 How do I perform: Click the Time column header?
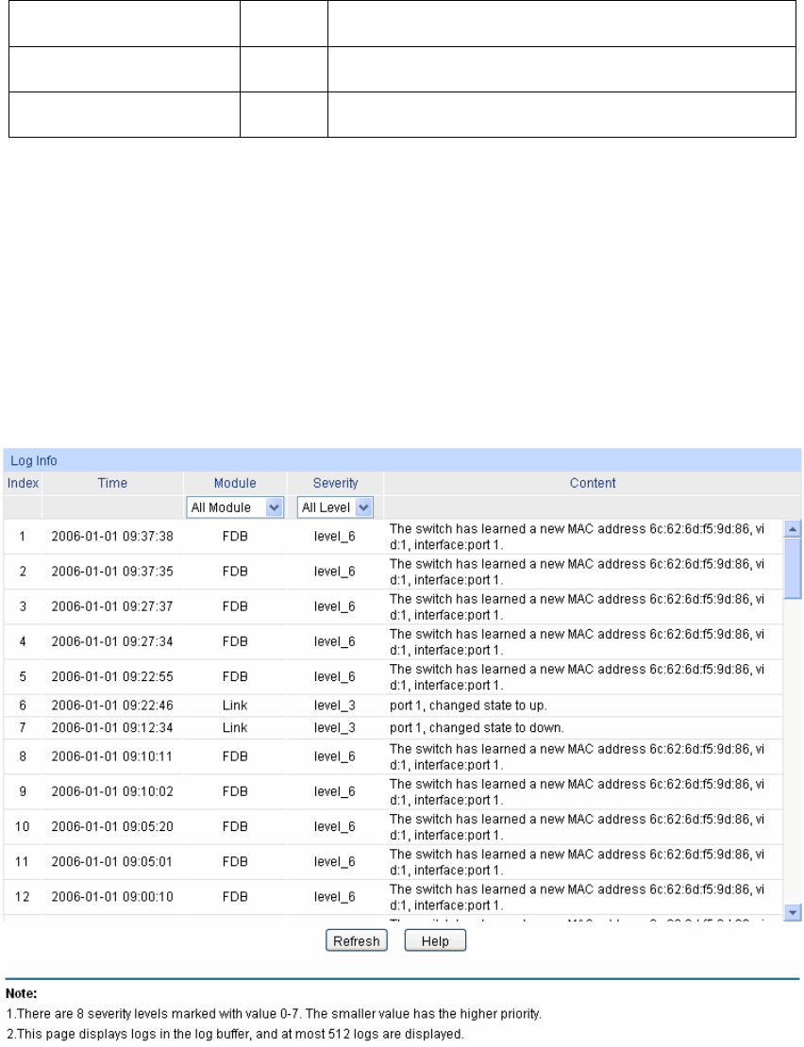pos(112,483)
